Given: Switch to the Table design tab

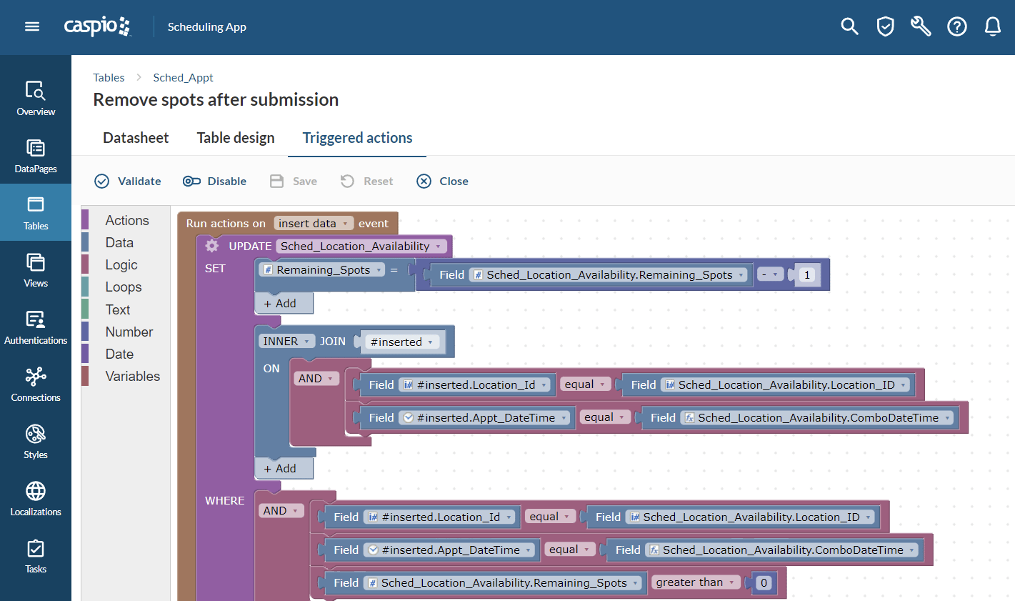Looking at the screenshot, I should [236, 137].
